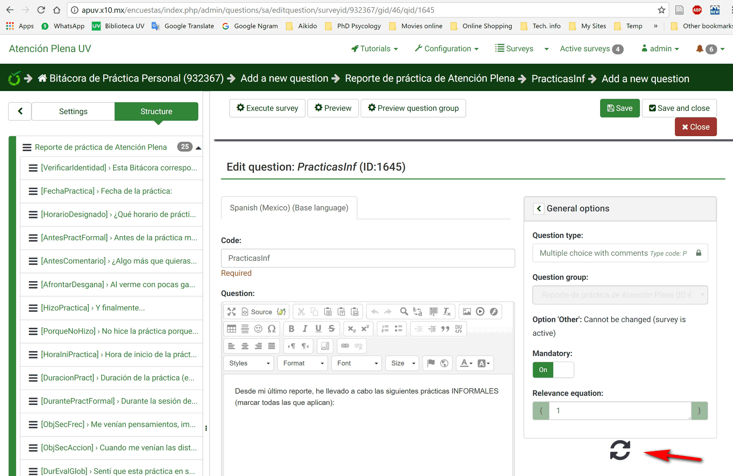Collapse the General options panel
This screenshot has width=733, height=476.
click(x=539, y=209)
